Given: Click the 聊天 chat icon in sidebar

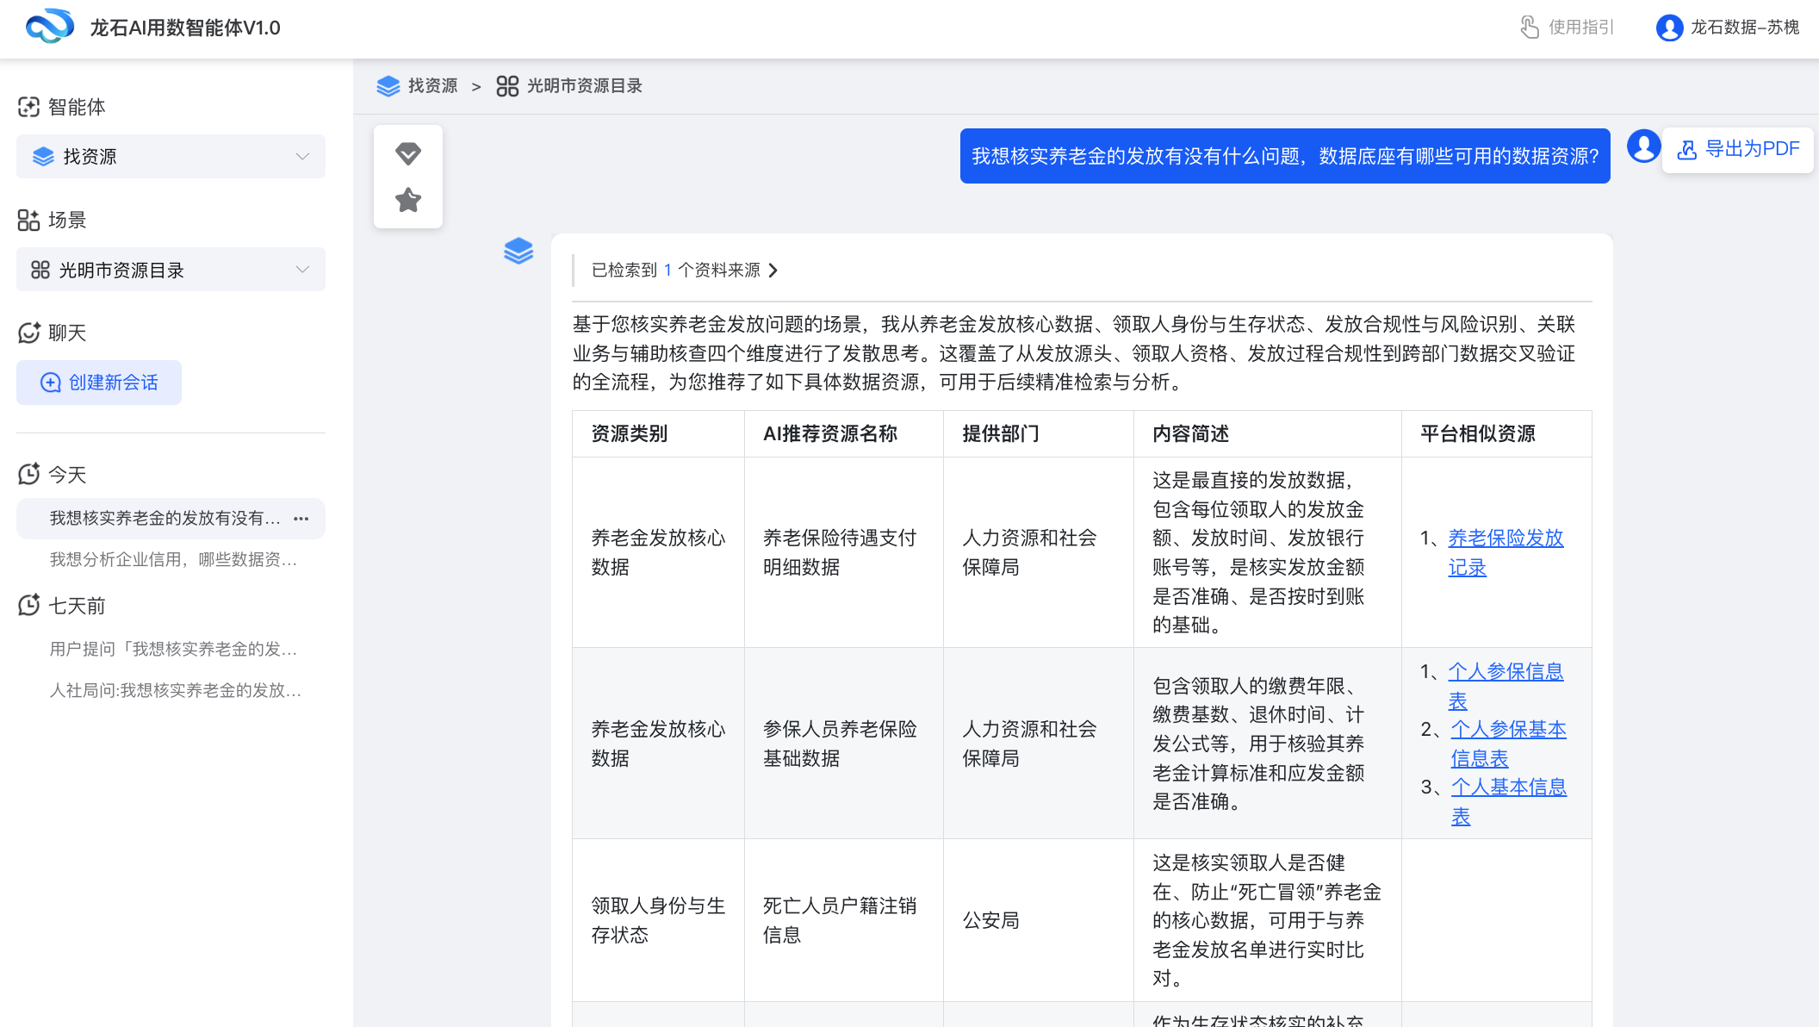Looking at the screenshot, I should coord(28,333).
